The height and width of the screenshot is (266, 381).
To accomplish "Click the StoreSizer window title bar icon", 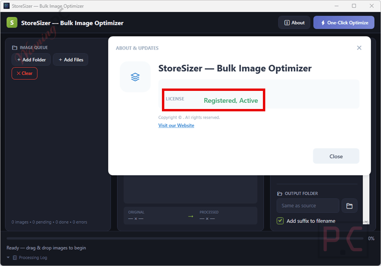I will click(x=7, y=6).
